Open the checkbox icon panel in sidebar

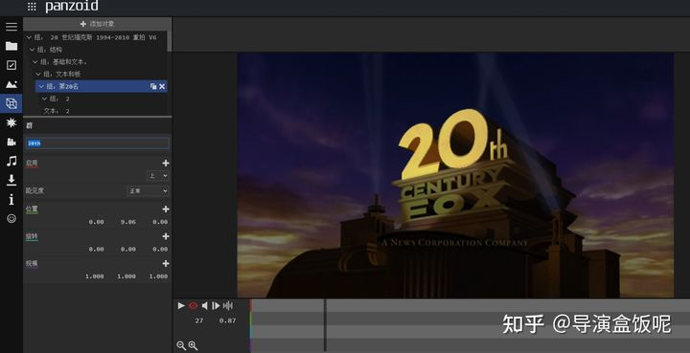click(x=11, y=65)
